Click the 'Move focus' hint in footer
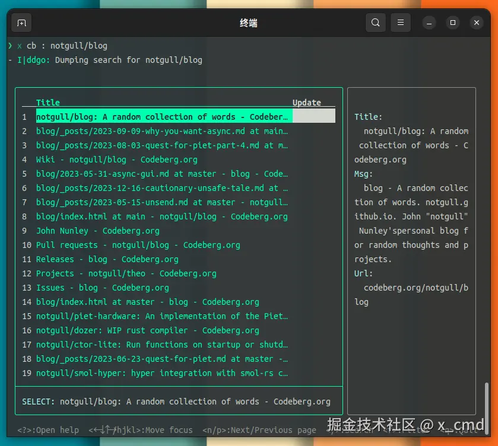 click(141, 430)
